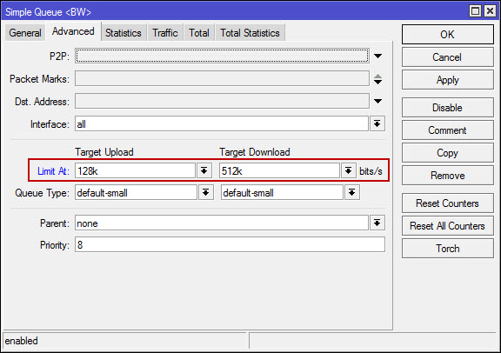Viewport: 501px width, 353px height.
Task: Open the Statistics tab
Action: pos(124,32)
